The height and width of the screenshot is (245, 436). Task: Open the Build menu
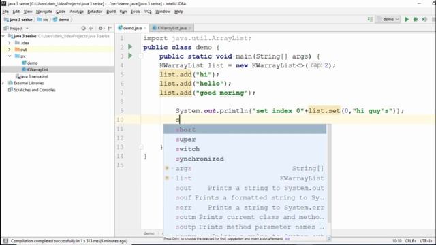coord(111,12)
